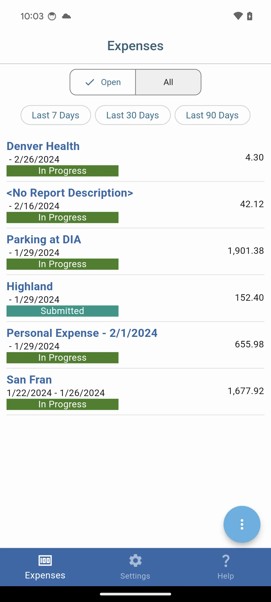
Task: Select the Open filter segment
Action: click(103, 82)
